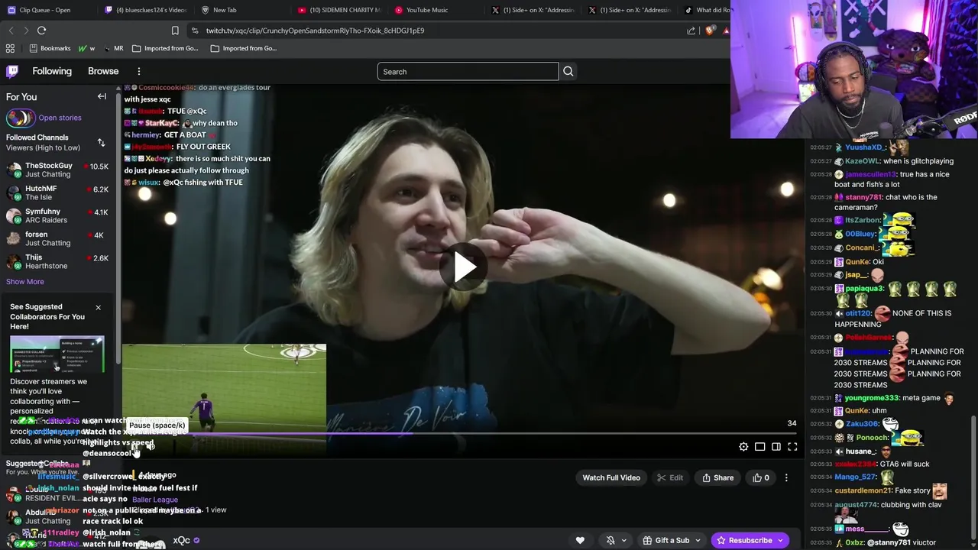Viewport: 978px width, 550px height.
Task: Click the follow heart button
Action: (580, 540)
